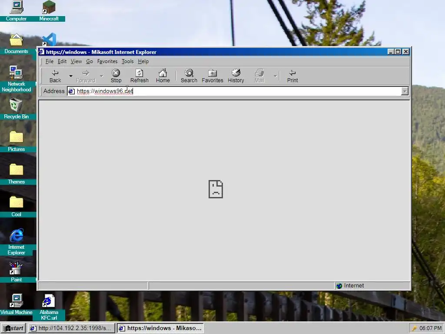This screenshot has width=445, height=334.
Task: Open the Tools menu
Action: (x=127, y=61)
